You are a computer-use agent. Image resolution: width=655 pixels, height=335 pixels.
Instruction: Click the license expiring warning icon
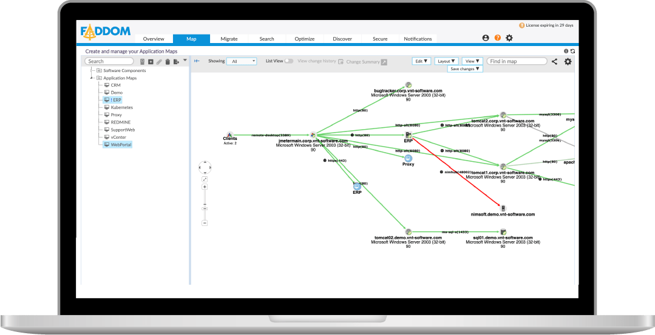click(521, 25)
